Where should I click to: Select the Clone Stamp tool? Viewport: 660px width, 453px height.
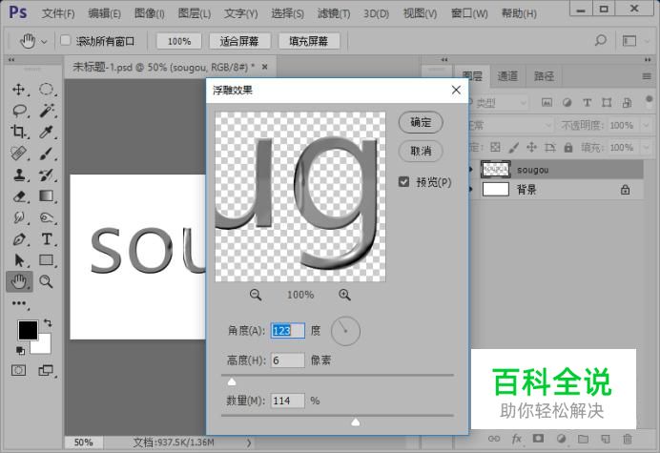[x=18, y=175]
